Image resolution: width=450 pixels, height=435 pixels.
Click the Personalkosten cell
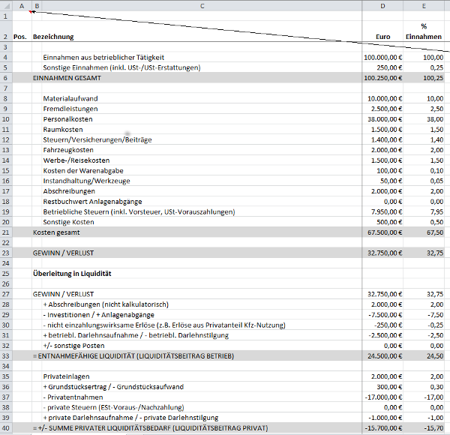coord(67,119)
